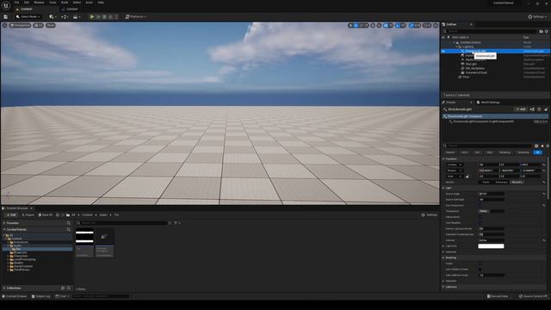Select the Floor actor in Outliner
This screenshot has width=551, height=310.
coord(466,77)
